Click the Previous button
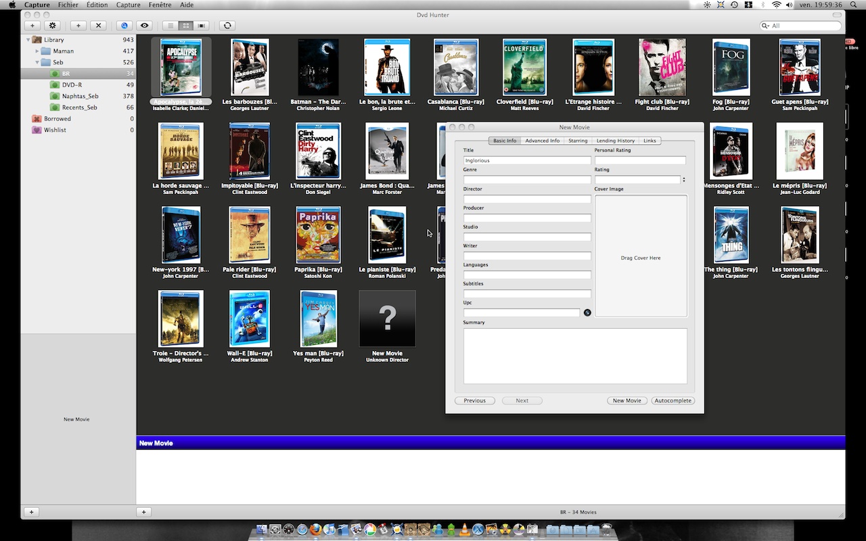The width and height of the screenshot is (866, 541). click(x=475, y=400)
